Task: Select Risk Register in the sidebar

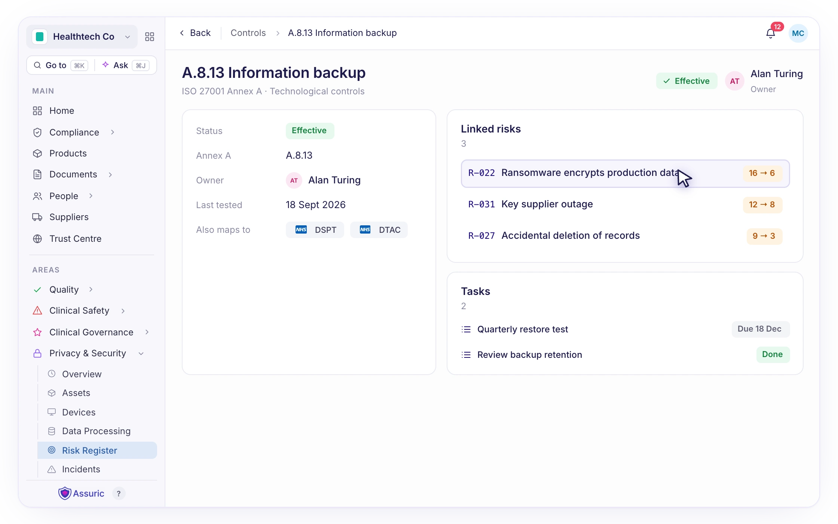Action: pyautogui.click(x=97, y=450)
